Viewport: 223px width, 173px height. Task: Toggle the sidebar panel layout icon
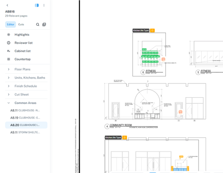[x=37, y=5]
